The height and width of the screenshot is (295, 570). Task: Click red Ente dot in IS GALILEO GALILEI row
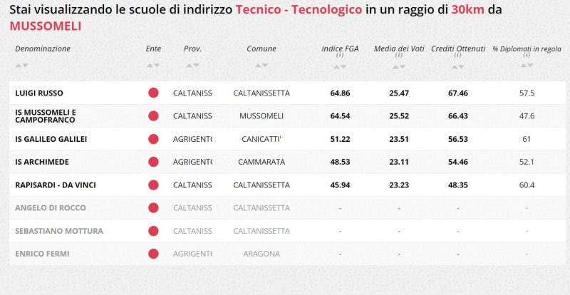click(x=153, y=139)
